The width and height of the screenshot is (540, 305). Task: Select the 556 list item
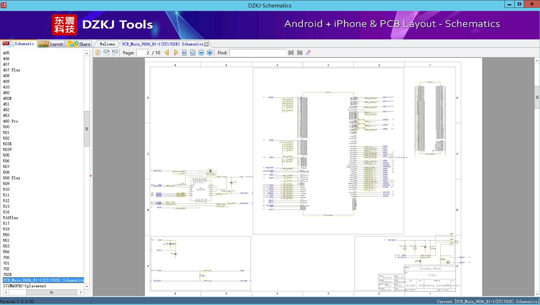pos(6,252)
